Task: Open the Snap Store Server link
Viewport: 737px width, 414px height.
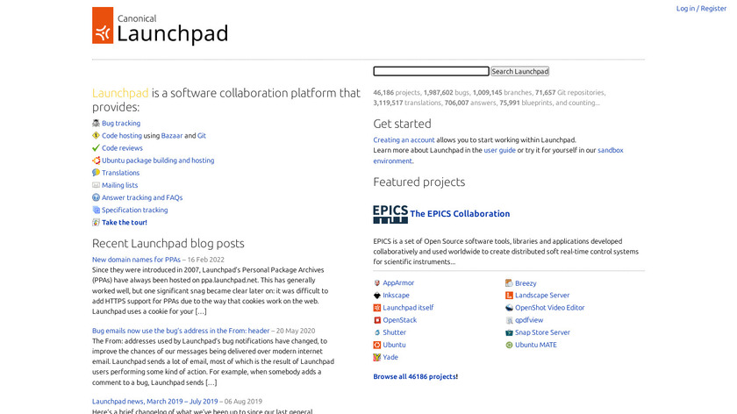Action: coord(542,332)
